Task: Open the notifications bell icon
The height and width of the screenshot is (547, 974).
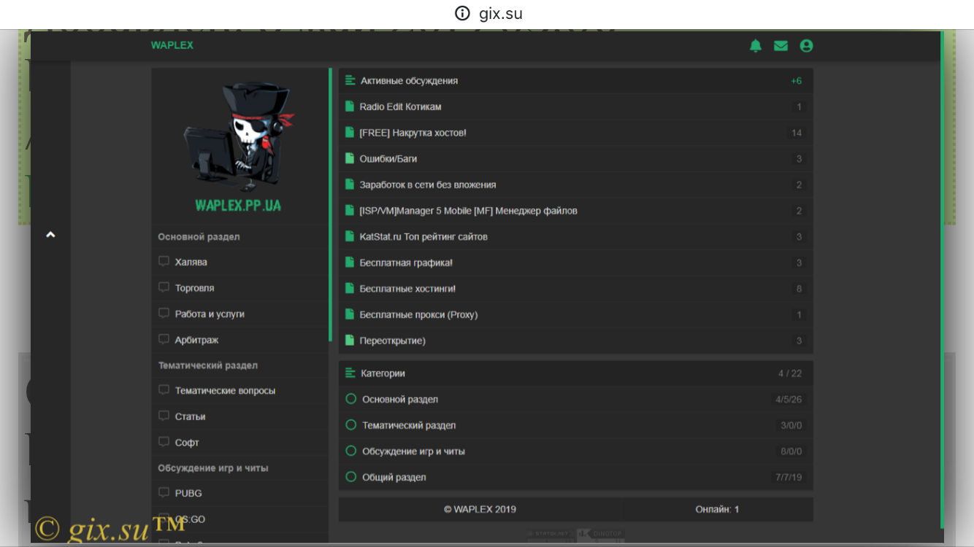Action: pyautogui.click(x=756, y=46)
